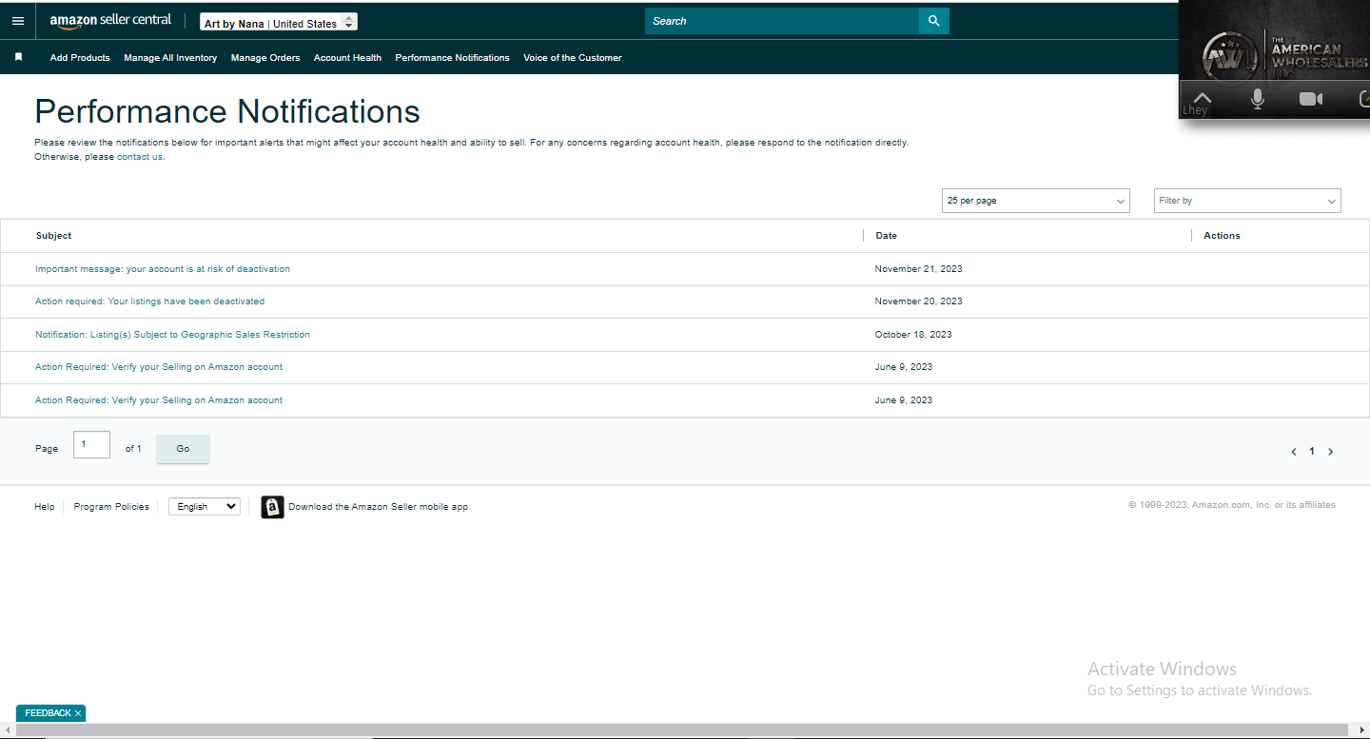
Task: Expand the meeting overlay with the up chevron
Action: (1202, 97)
